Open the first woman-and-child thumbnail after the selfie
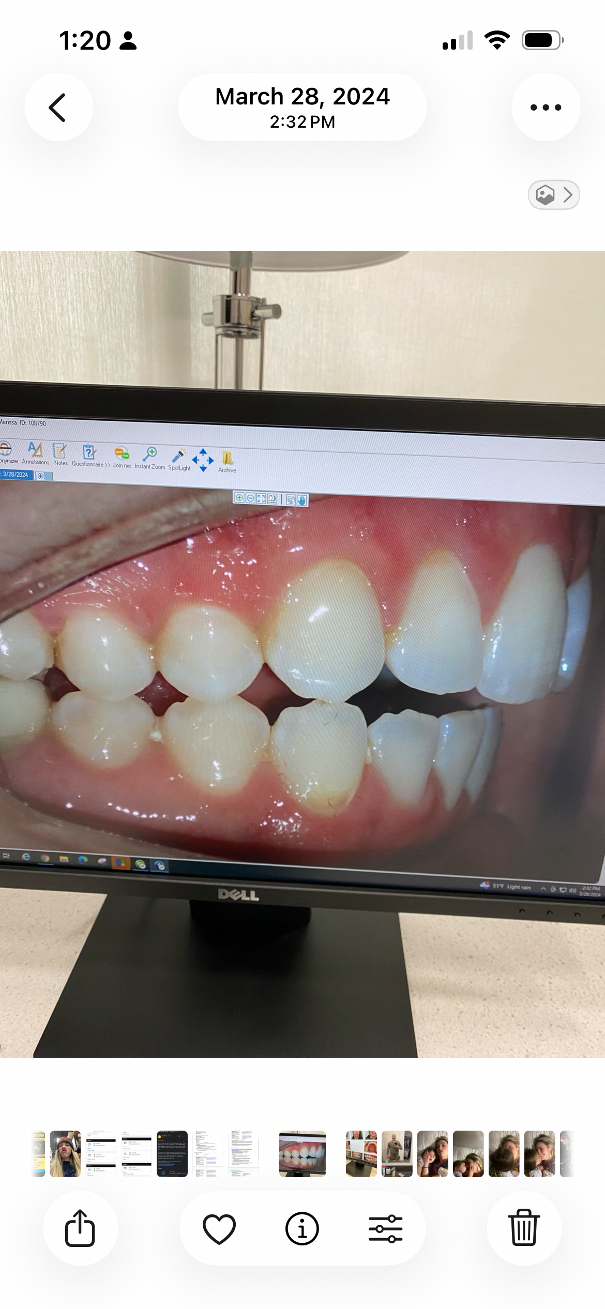Viewport: 605px width, 1309px height. pos(432,1153)
